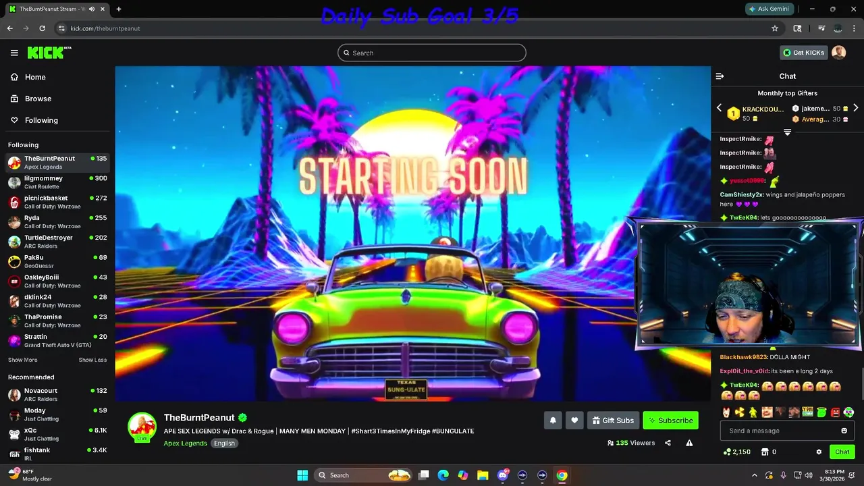This screenshot has height=486, width=864.
Task: Click the green Subscribe button
Action: tap(670, 420)
